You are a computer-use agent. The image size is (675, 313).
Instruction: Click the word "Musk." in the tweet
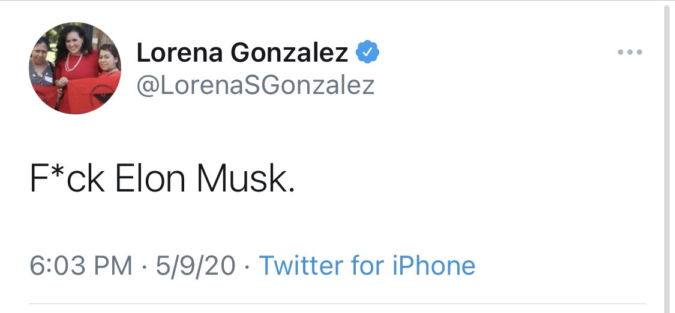pos(245,178)
